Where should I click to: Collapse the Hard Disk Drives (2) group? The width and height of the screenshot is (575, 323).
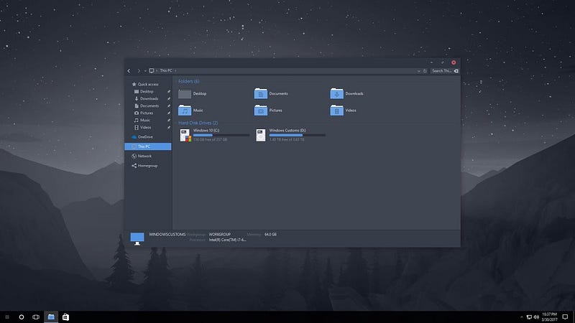[198, 123]
